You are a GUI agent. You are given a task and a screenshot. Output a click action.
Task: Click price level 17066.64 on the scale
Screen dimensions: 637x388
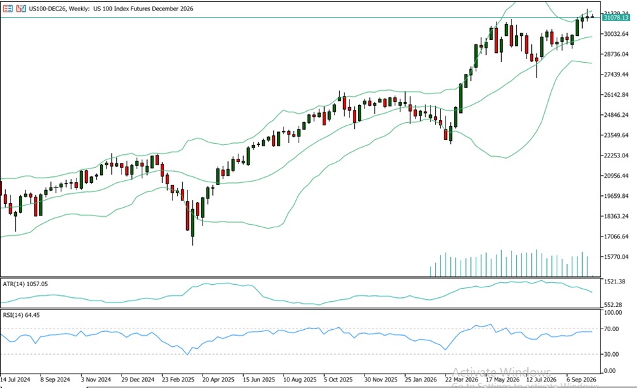(616, 236)
